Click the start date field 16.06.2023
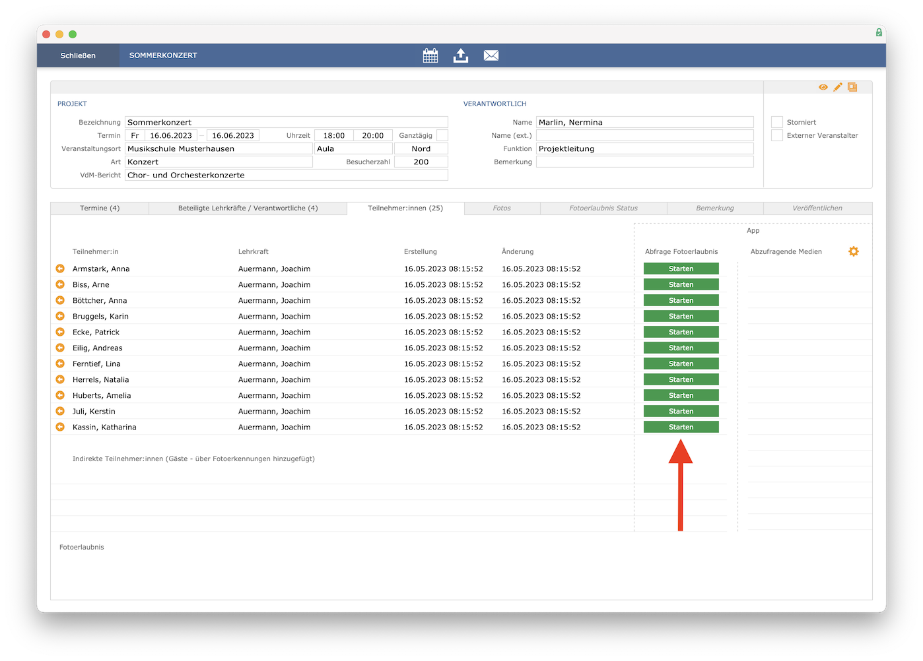 pyautogui.click(x=172, y=135)
